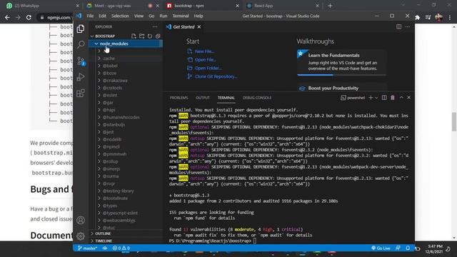Switch to the WhatsApp browser tab
457x257 pixels.
pyautogui.click(x=43, y=6)
